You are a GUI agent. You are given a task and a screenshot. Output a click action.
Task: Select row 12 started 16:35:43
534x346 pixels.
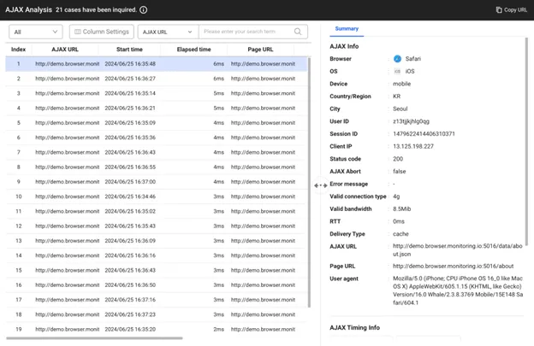coord(156,226)
